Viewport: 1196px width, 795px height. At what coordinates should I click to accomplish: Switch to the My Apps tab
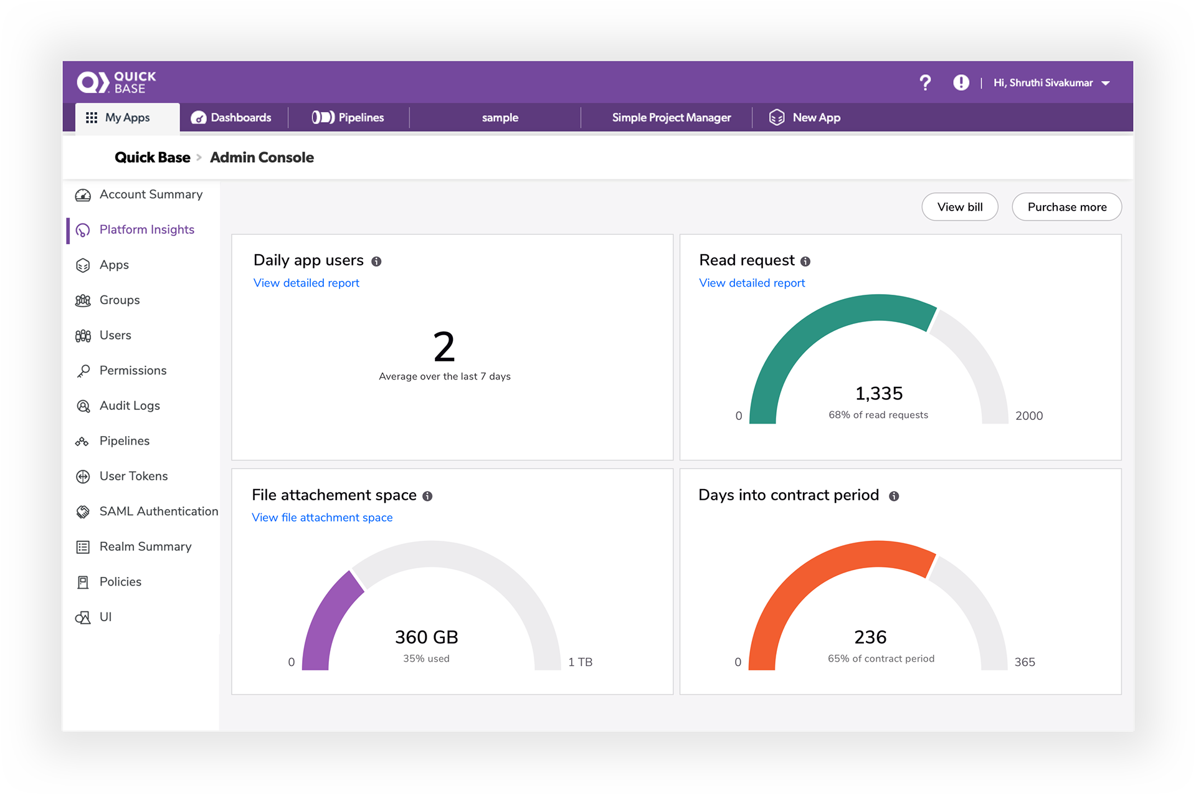click(128, 118)
